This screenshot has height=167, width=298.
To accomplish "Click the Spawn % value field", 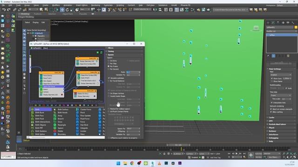I will (133, 128).
